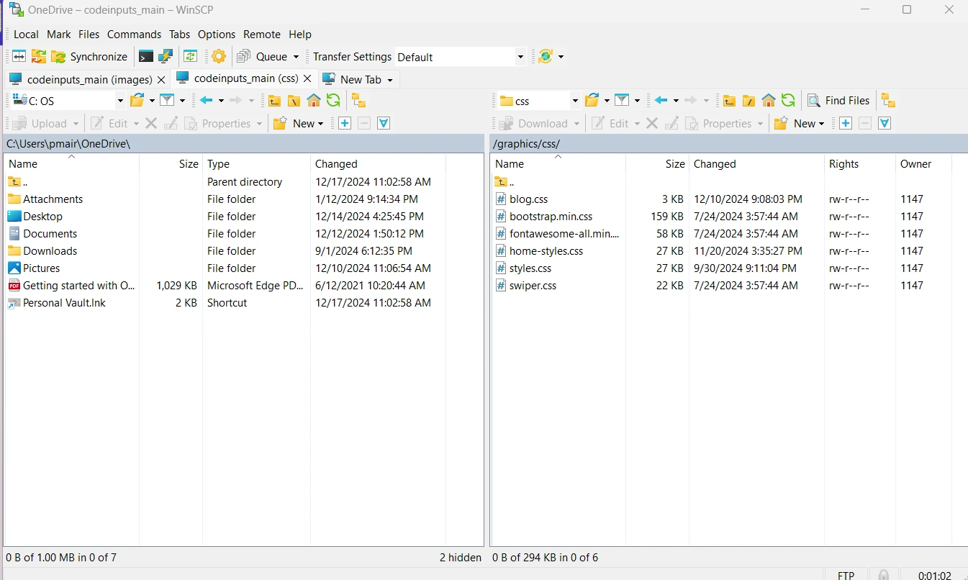Screen dimensions: 968x580
Task: Expand remote panel filter dropdown arrow
Action: click(x=637, y=101)
